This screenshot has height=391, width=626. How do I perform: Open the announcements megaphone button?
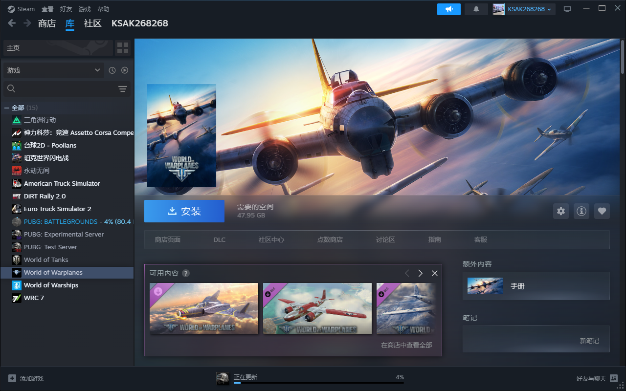pos(448,9)
